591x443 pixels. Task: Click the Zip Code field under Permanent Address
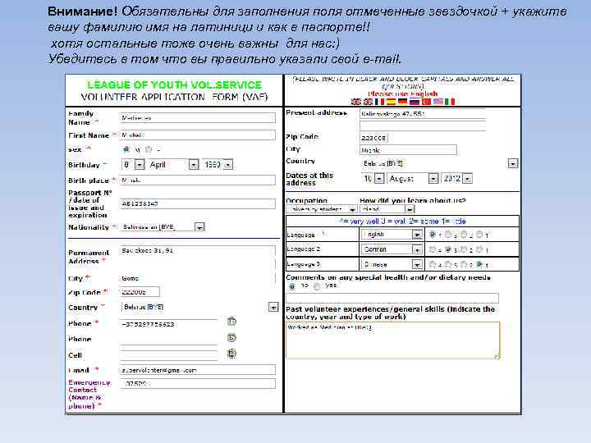point(139,291)
